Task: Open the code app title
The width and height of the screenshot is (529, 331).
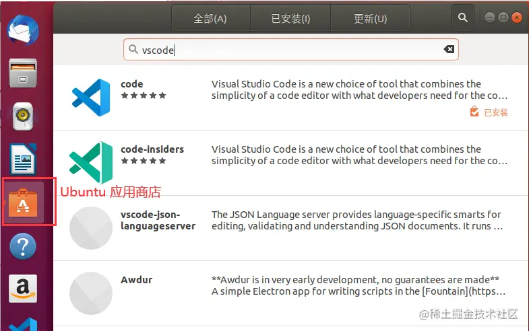Action: (132, 84)
